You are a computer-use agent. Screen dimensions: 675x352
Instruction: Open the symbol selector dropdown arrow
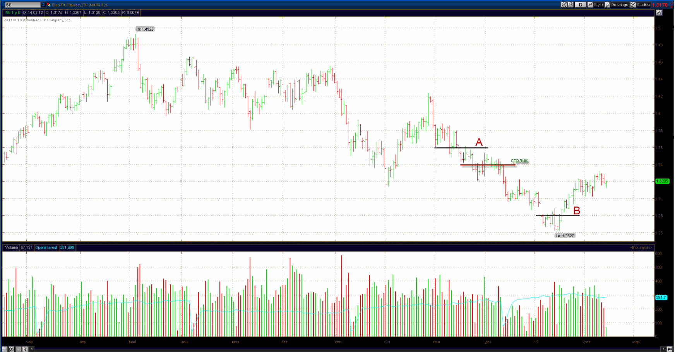43,5
